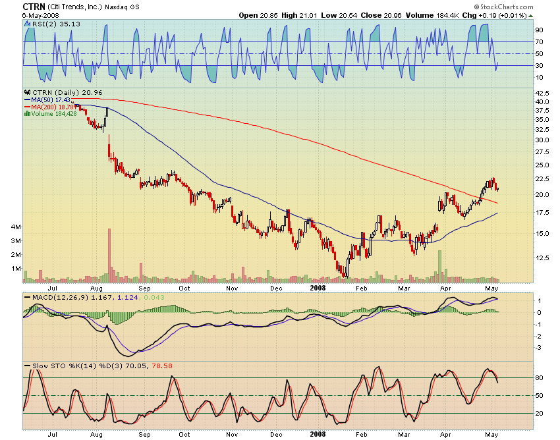This screenshot has width=560, height=440.
Task: Click the Nasdaq GS exchange label
Action: 122,7
